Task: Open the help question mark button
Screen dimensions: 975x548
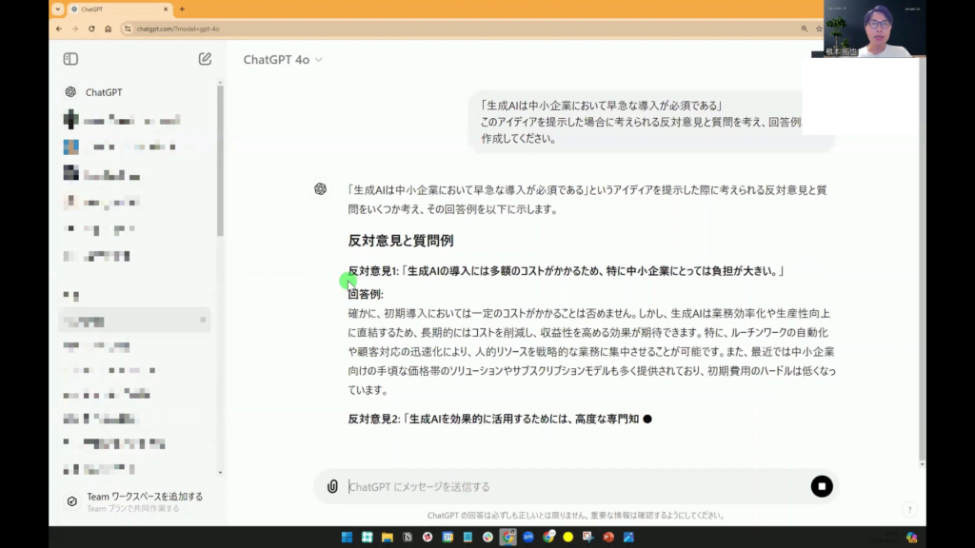Action: point(909,510)
